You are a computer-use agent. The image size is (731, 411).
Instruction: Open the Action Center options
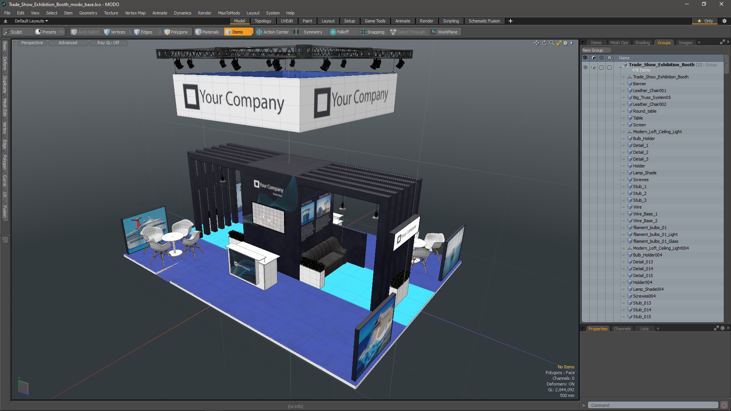[x=273, y=32]
